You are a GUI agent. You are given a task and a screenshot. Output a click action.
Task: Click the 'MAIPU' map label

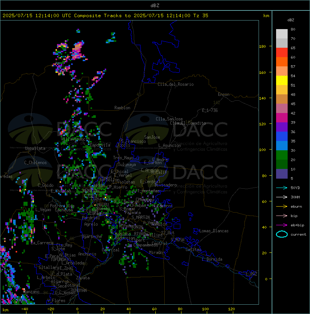(x=103, y=205)
